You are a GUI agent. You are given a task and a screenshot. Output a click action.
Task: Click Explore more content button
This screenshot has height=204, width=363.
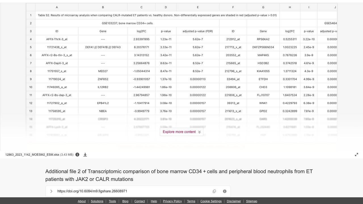[181, 132]
